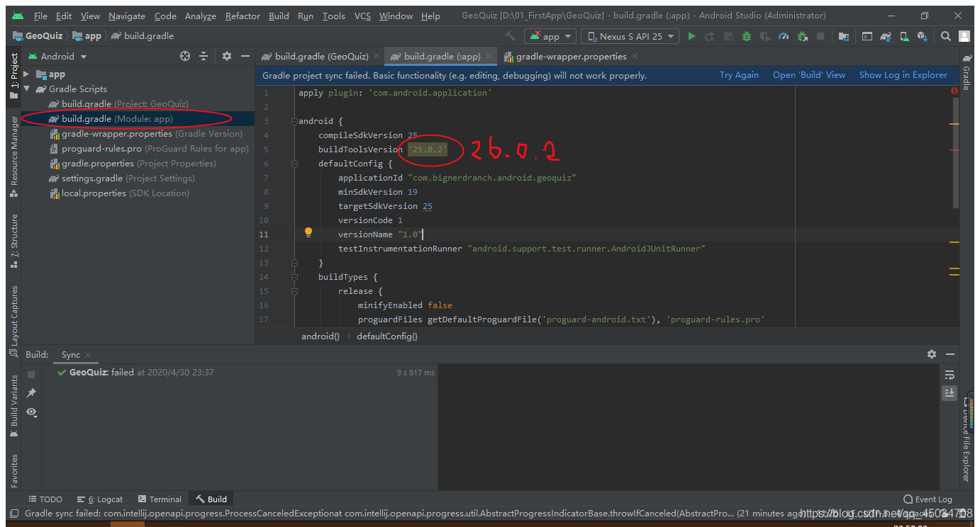Viewport: 980px width, 527px height.
Task: Toggle soft-wrap in the Build output panel
Action: pos(950,374)
